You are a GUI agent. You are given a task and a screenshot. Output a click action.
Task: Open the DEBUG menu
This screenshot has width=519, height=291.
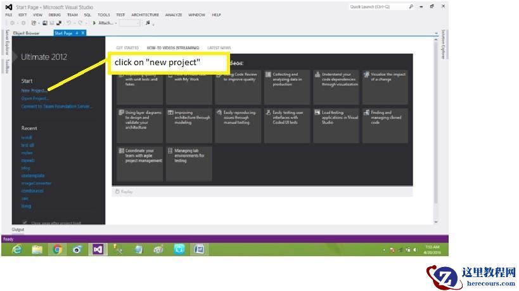click(54, 15)
